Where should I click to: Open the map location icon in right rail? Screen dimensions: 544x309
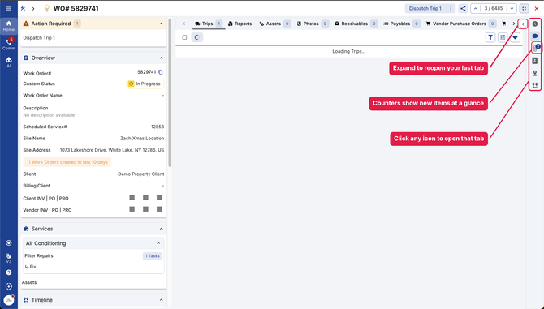pyautogui.click(x=535, y=73)
